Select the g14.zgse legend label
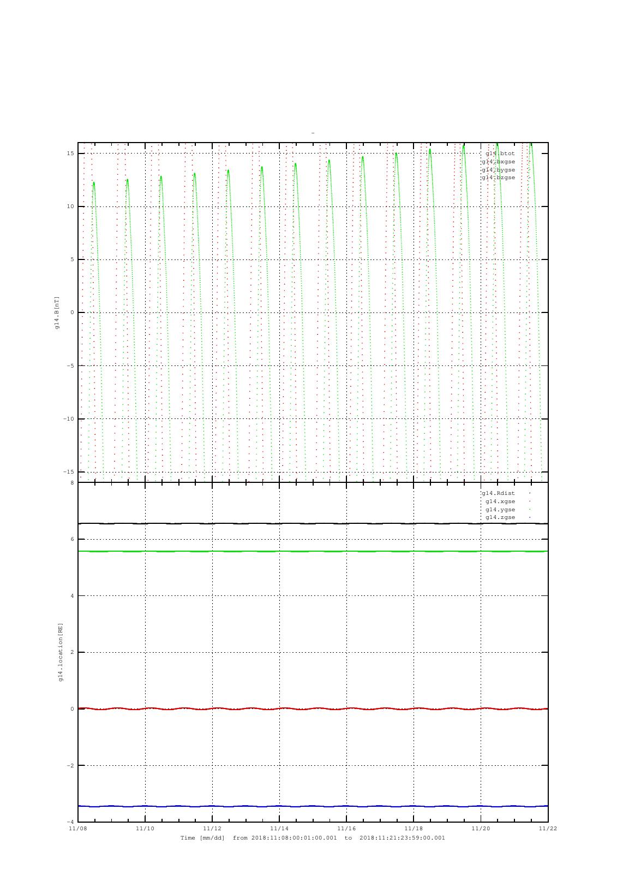This screenshot has height=874, width=617. coord(500,517)
